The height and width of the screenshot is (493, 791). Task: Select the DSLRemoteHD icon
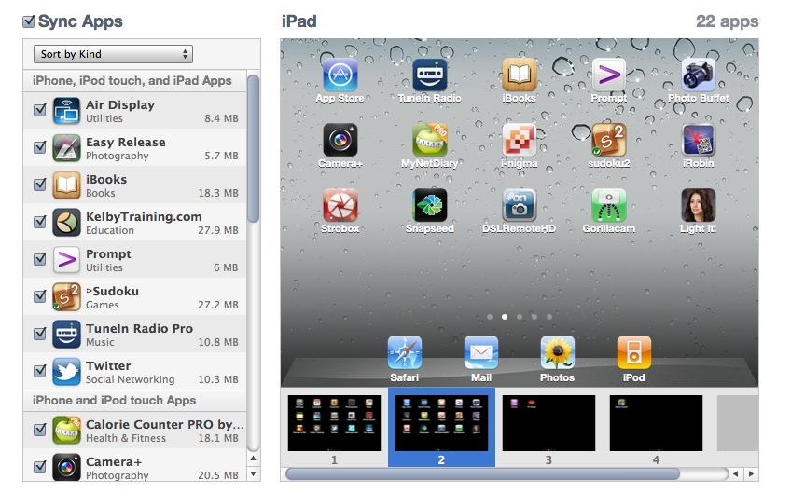coord(519,205)
